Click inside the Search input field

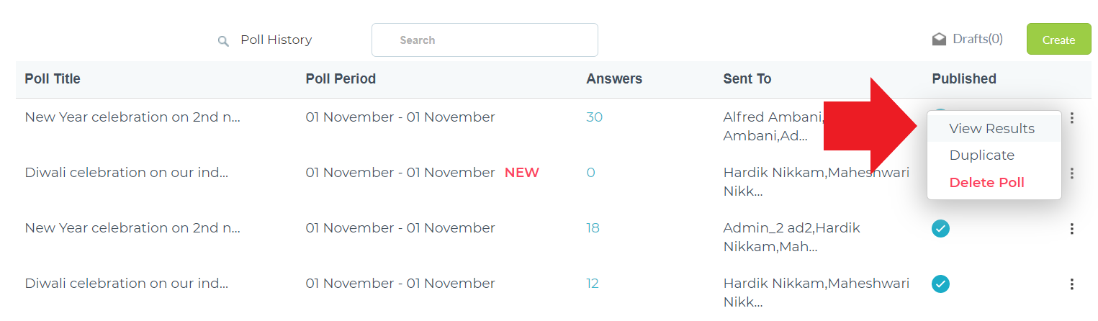coord(485,40)
